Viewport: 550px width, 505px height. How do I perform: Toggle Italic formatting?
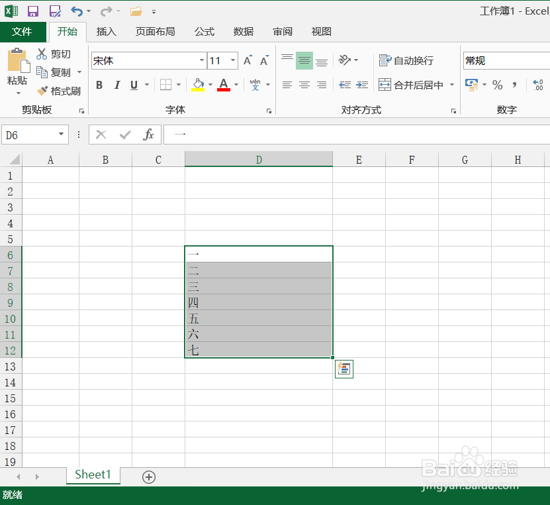coord(116,85)
